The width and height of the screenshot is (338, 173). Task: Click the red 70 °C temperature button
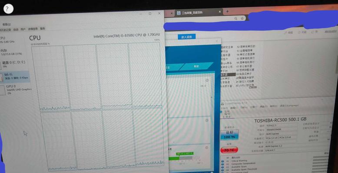click(x=229, y=150)
